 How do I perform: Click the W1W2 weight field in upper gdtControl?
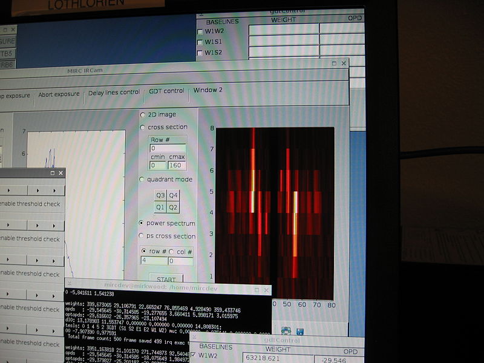(284, 29)
